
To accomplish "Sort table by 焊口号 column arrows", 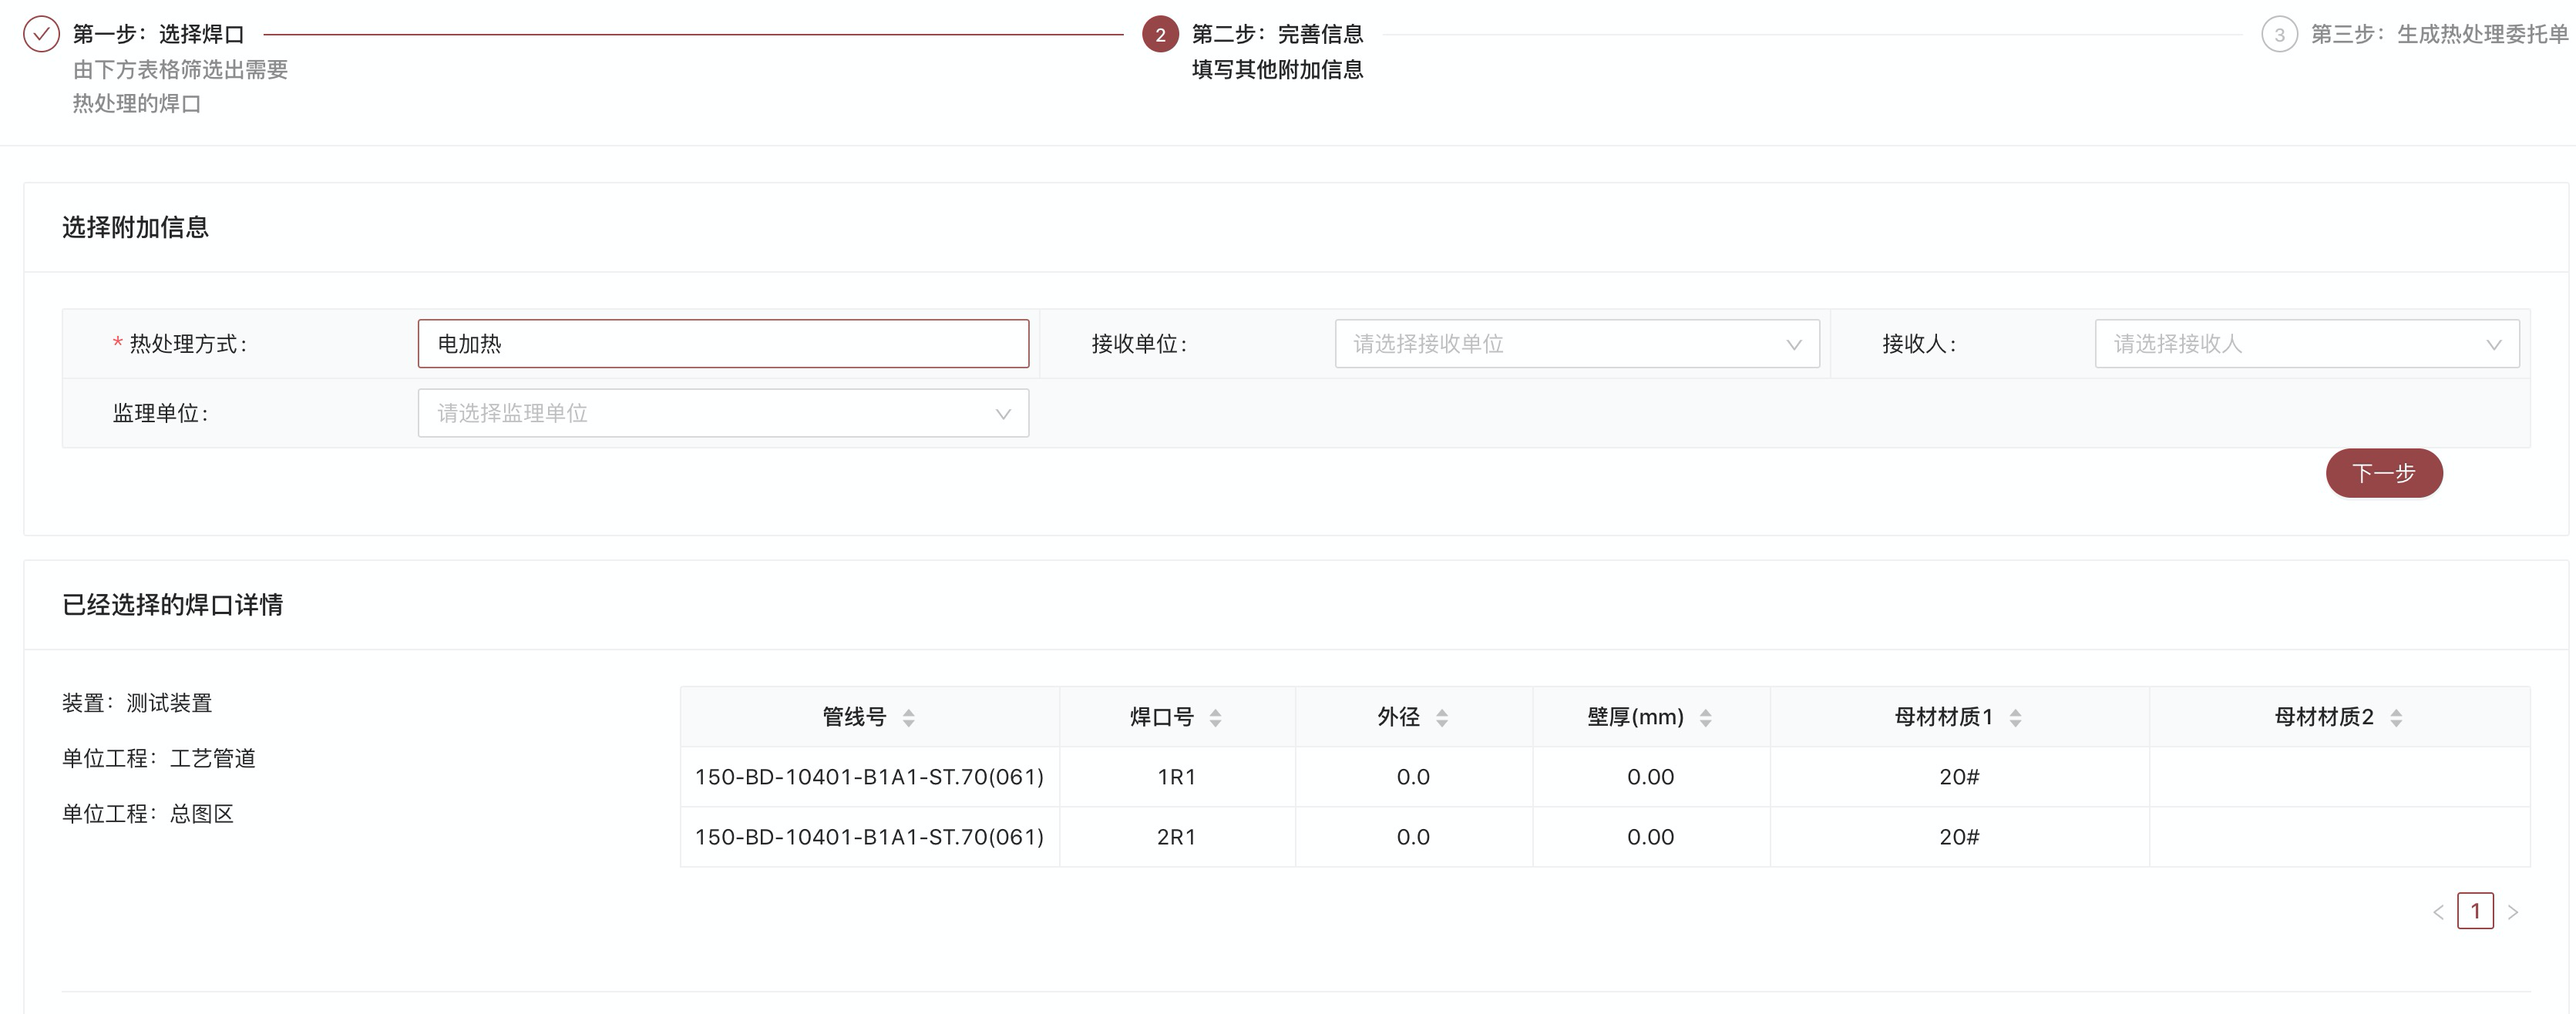I will pyautogui.click(x=1215, y=717).
